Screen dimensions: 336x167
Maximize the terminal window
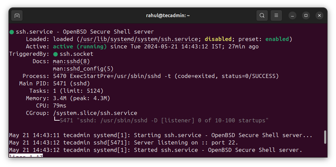coord(306,15)
